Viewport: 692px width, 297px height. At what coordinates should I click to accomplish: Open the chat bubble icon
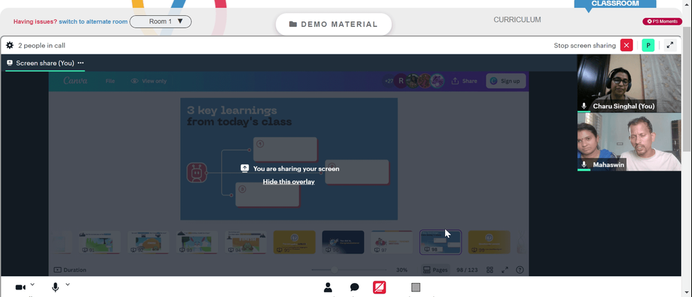[354, 287]
